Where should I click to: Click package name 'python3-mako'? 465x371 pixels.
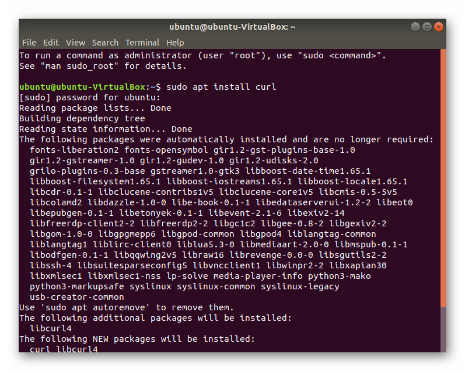tap(339, 276)
